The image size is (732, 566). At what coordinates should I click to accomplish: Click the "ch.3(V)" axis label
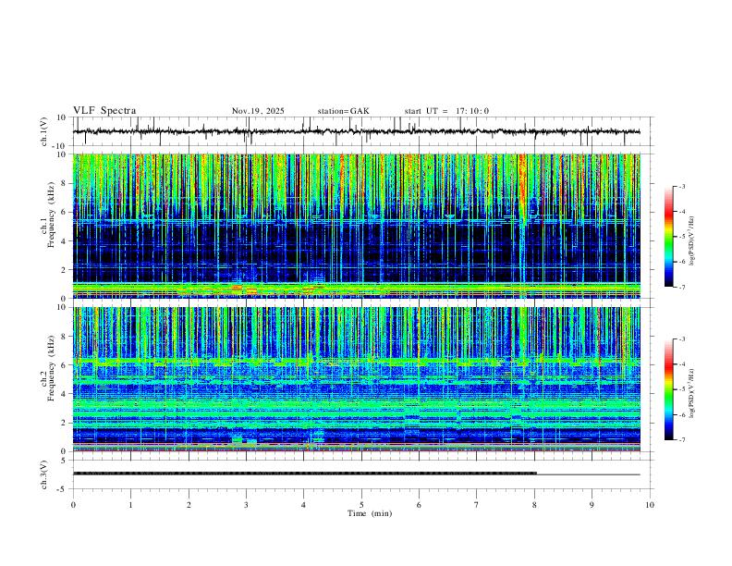(44, 474)
